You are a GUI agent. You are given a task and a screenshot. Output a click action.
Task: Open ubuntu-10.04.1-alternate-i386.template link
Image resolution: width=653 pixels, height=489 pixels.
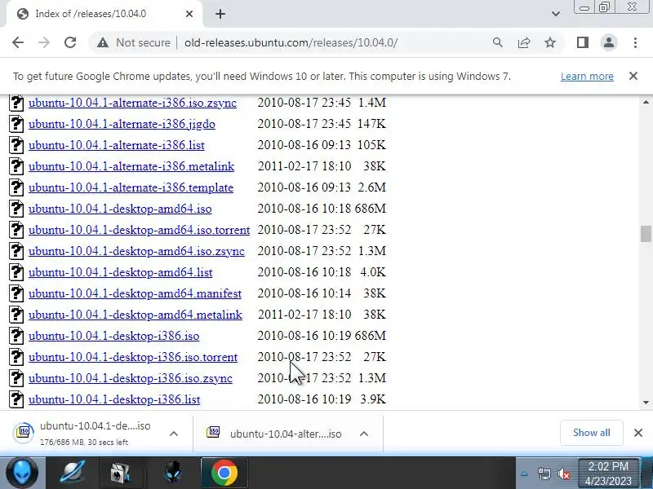pyautogui.click(x=131, y=187)
